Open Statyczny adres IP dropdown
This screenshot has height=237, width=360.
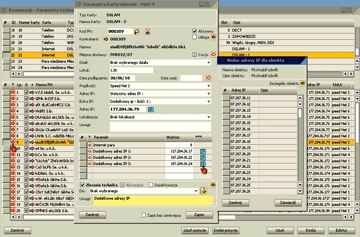pyautogui.click(x=160, y=94)
